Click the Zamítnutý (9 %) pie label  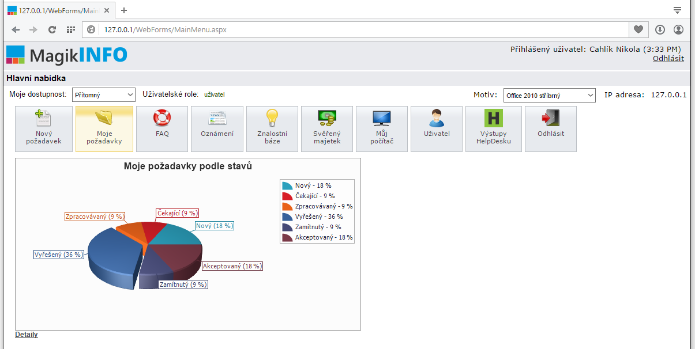[x=183, y=284]
